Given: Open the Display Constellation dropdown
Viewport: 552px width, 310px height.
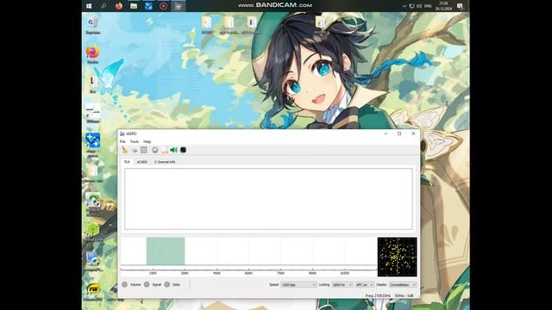Looking at the screenshot, I should tap(403, 285).
